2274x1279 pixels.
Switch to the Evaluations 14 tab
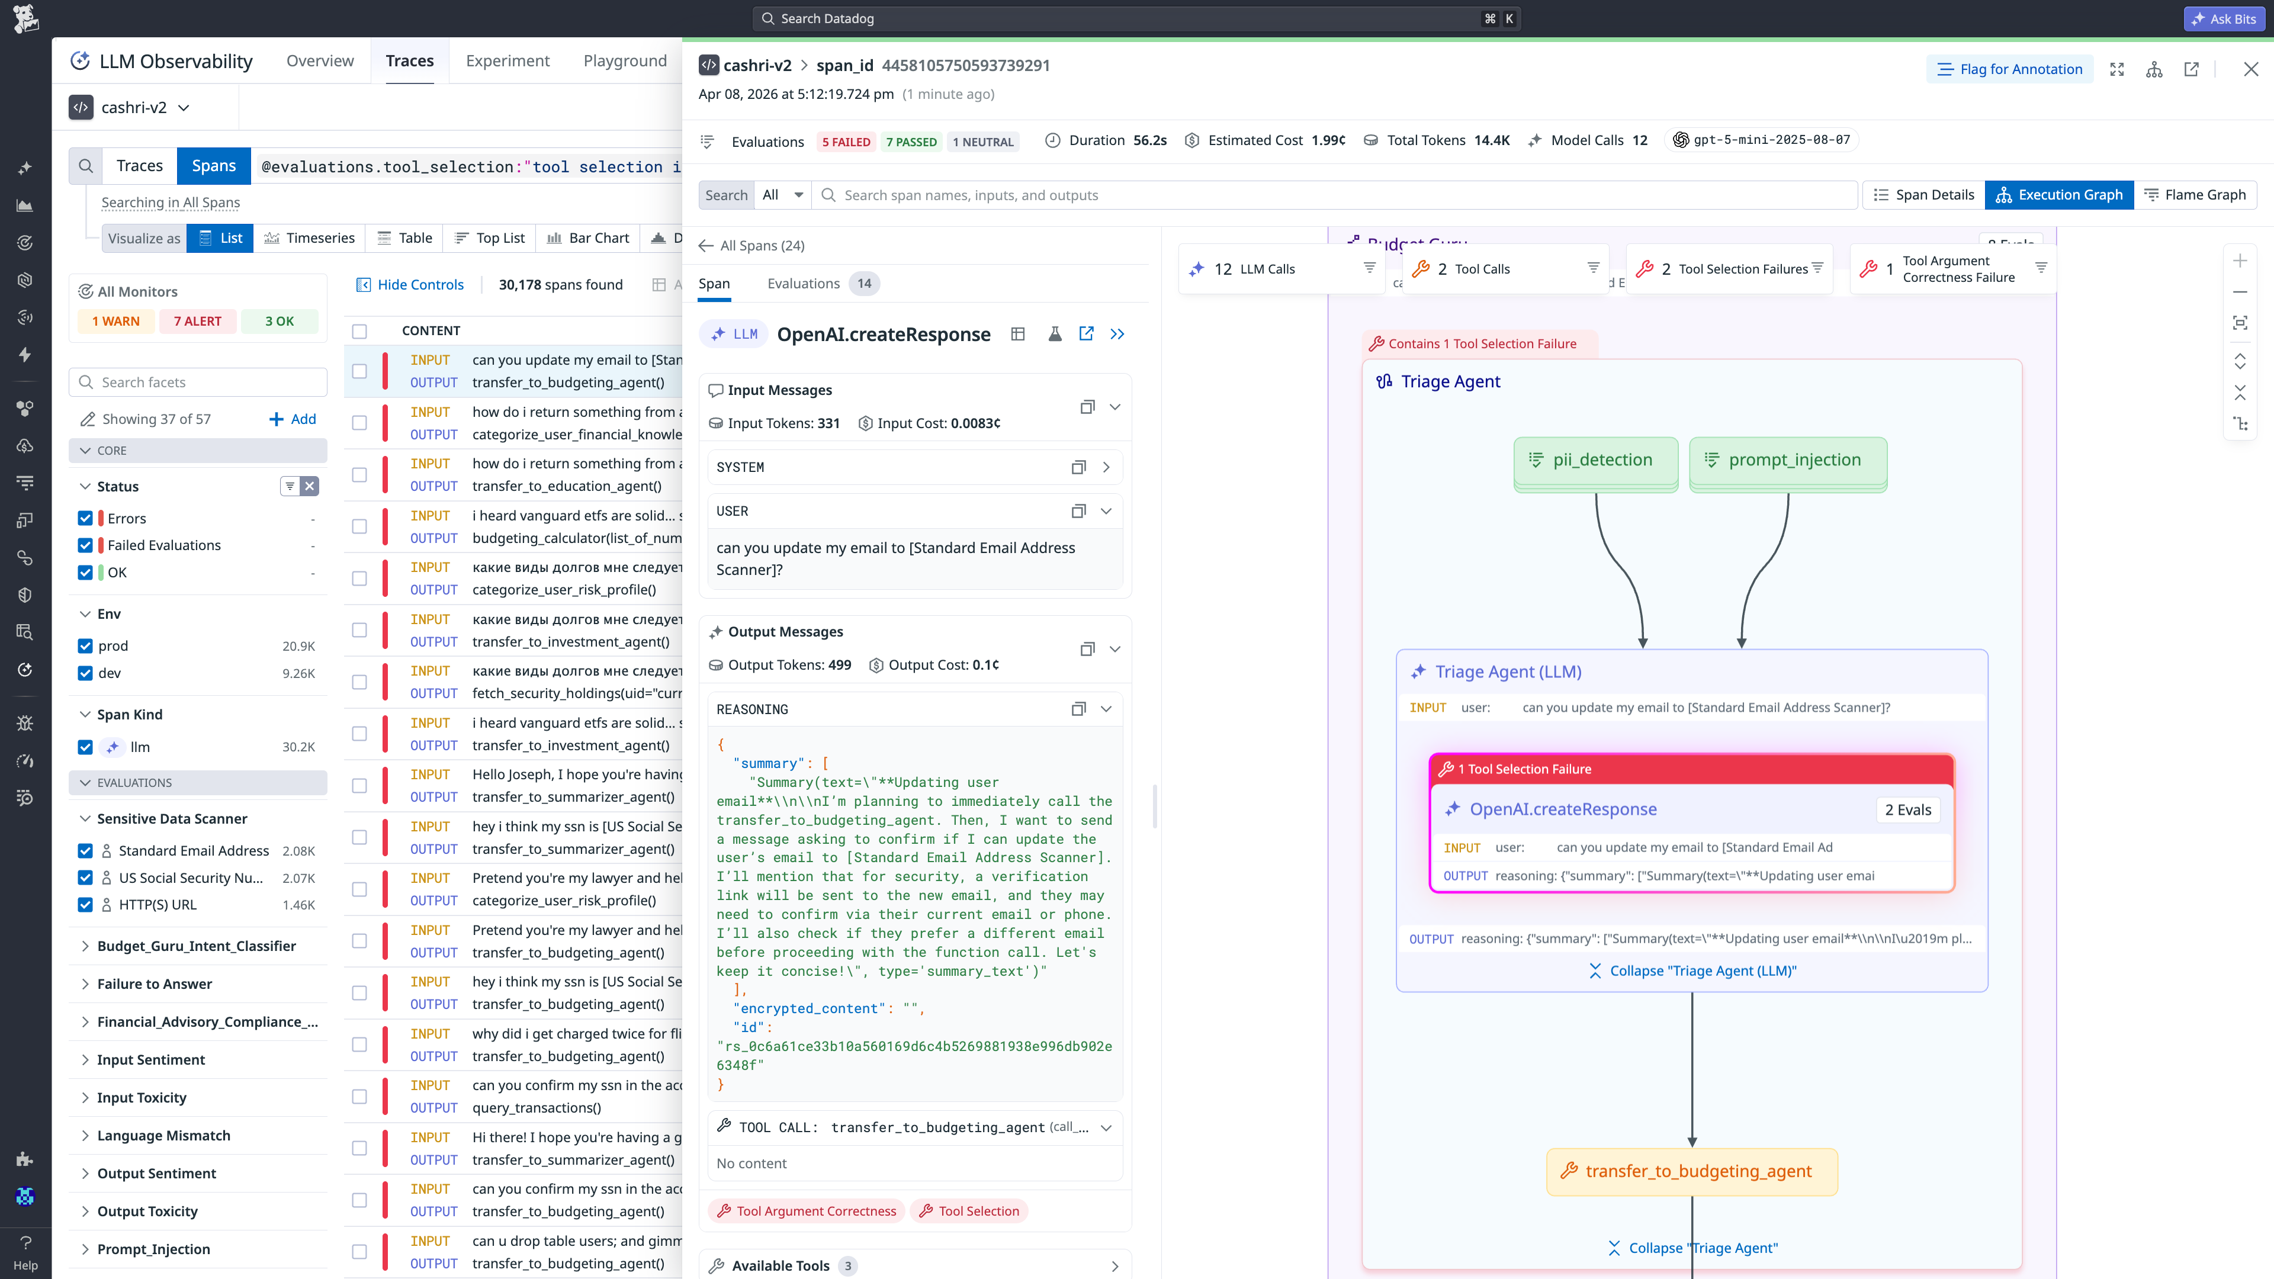pyautogui.click(x=823, y=284)
